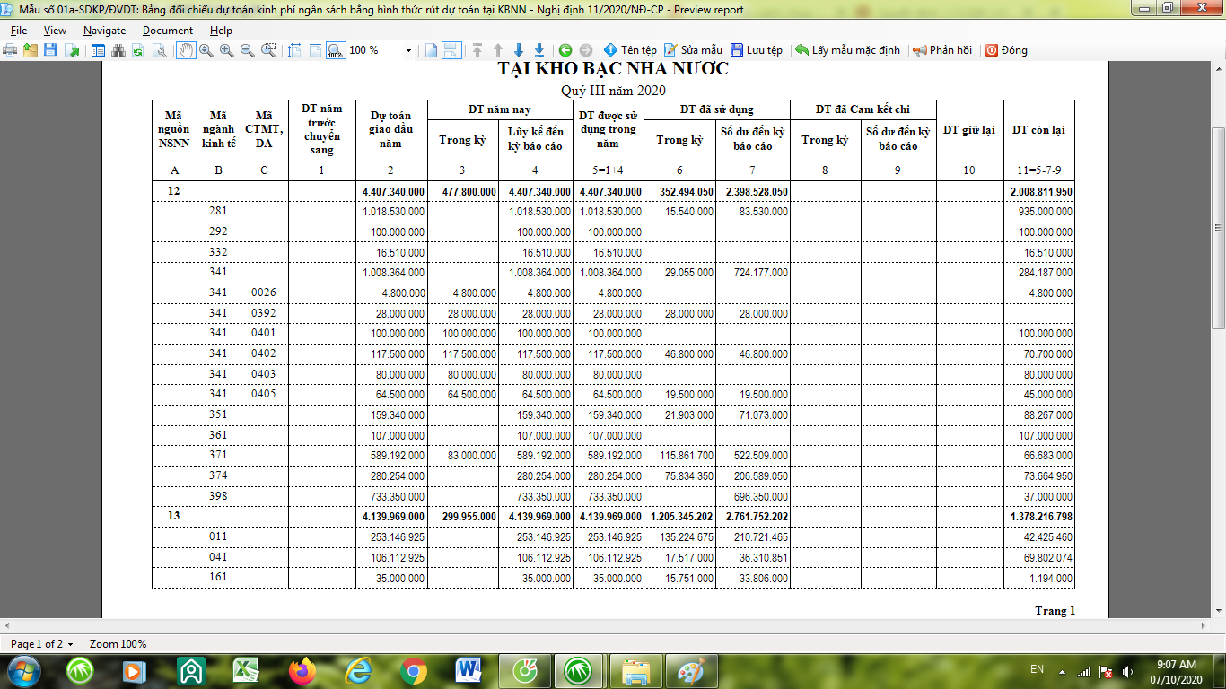Click cell value 477.800.000
The width and height of the screenshot is (1226, 689).
[469, 192]
